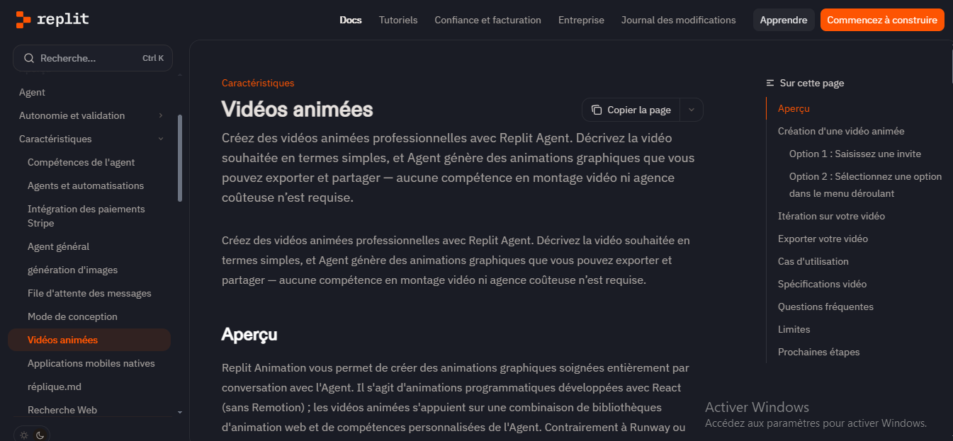953x441 pixels.
Task: Click the search magnifier icon
Action: (29, 58)
